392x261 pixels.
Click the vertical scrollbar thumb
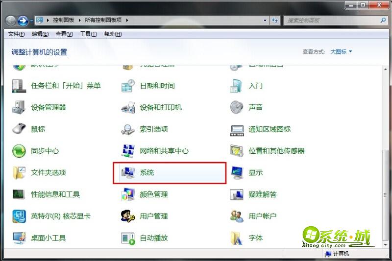coord(385,195)
